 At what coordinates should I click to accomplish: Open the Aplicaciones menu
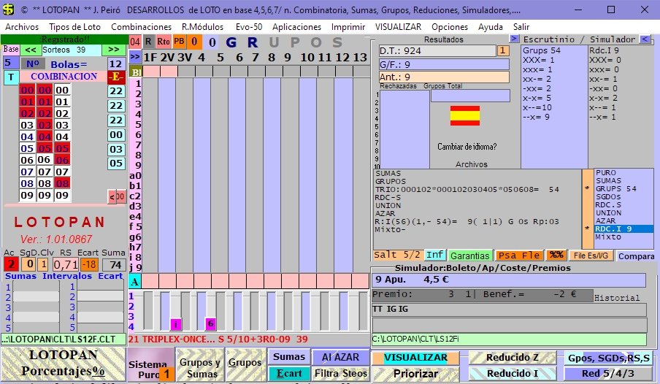[296, 27]
